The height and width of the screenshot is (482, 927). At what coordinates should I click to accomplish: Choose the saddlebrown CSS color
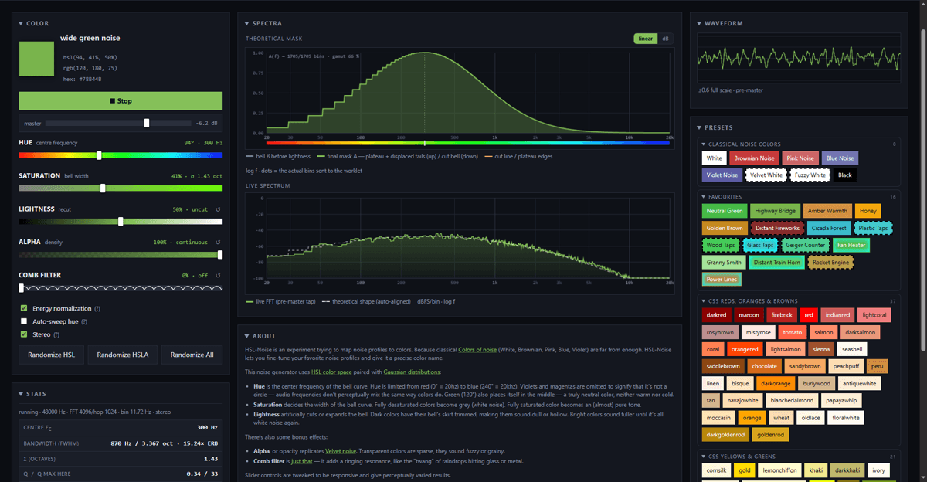point(722,366)
